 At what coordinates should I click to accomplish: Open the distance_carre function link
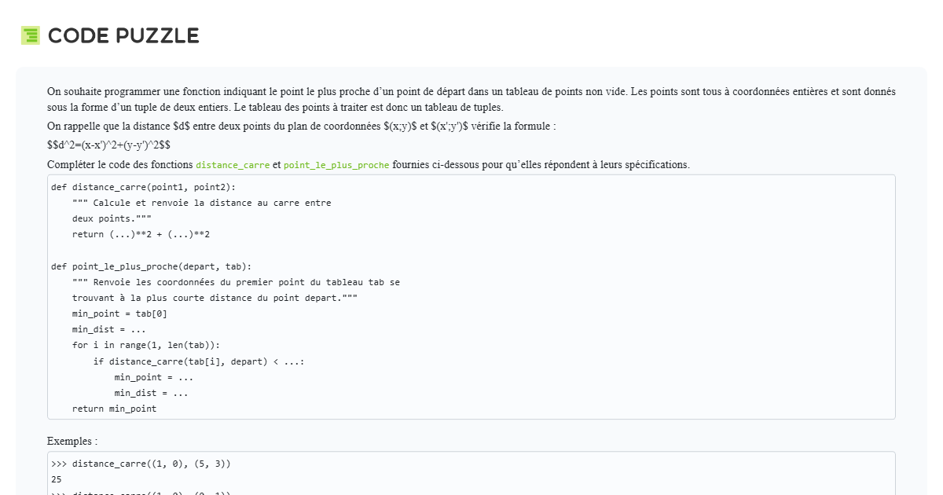coord(233,165)
